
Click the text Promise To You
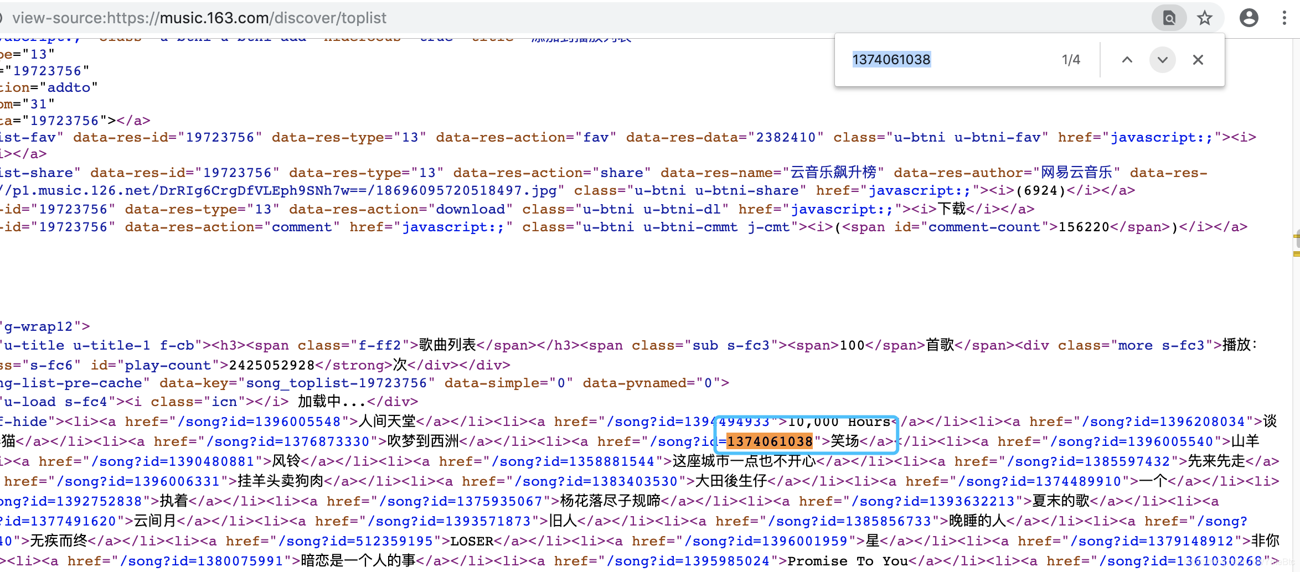pos(848,561)
